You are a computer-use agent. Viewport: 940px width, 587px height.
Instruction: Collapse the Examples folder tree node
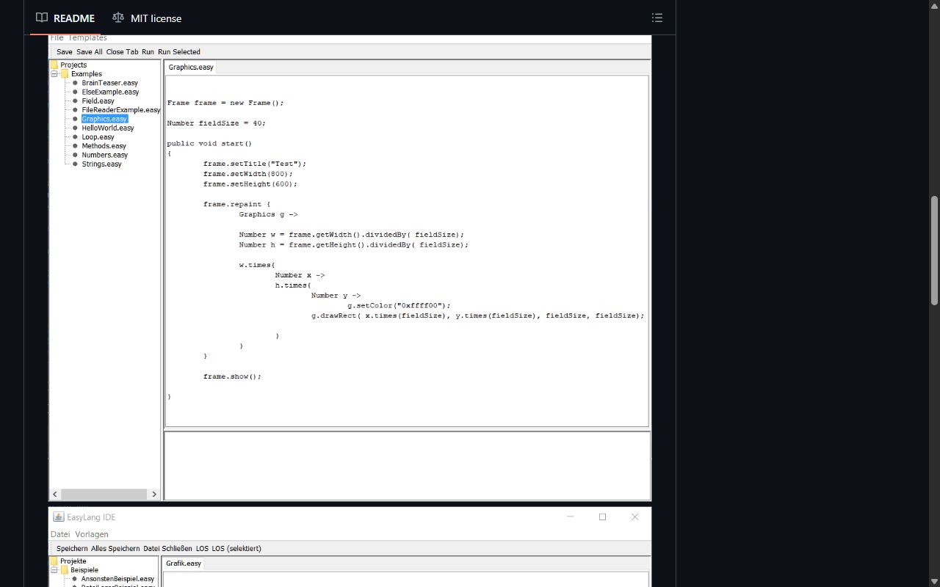click(x=54, y=73)
